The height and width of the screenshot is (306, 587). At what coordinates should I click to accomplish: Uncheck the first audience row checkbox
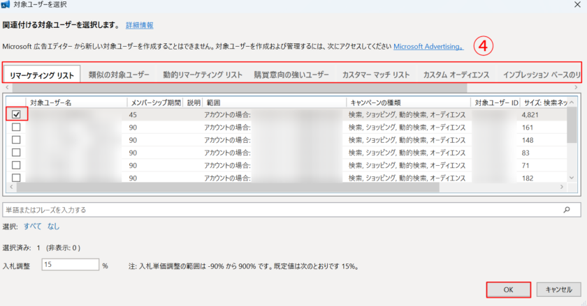[x=16, y=114]
